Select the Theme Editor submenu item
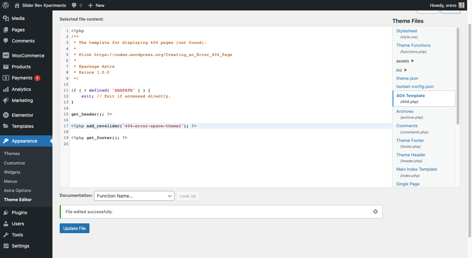 pos(18,199)
